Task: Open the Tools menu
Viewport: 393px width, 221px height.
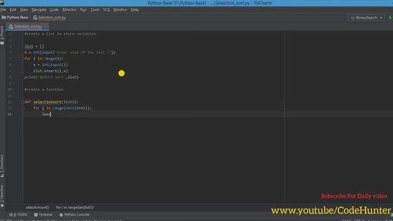Action: coord(95,10)
